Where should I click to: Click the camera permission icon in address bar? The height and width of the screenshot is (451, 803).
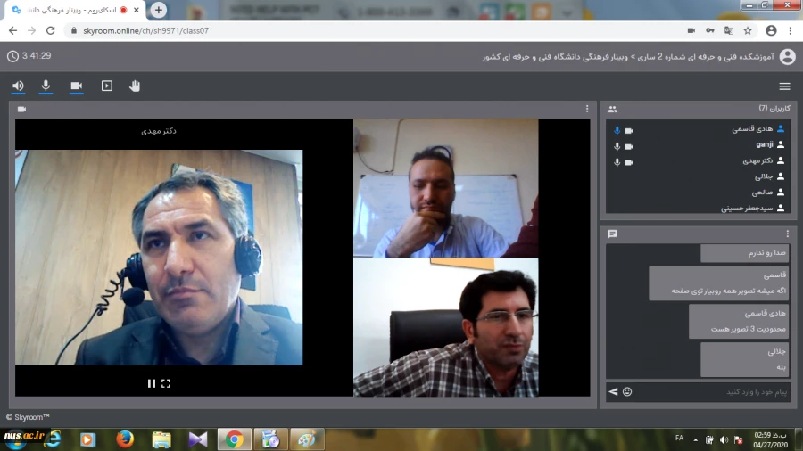click(x=691, y=30)
